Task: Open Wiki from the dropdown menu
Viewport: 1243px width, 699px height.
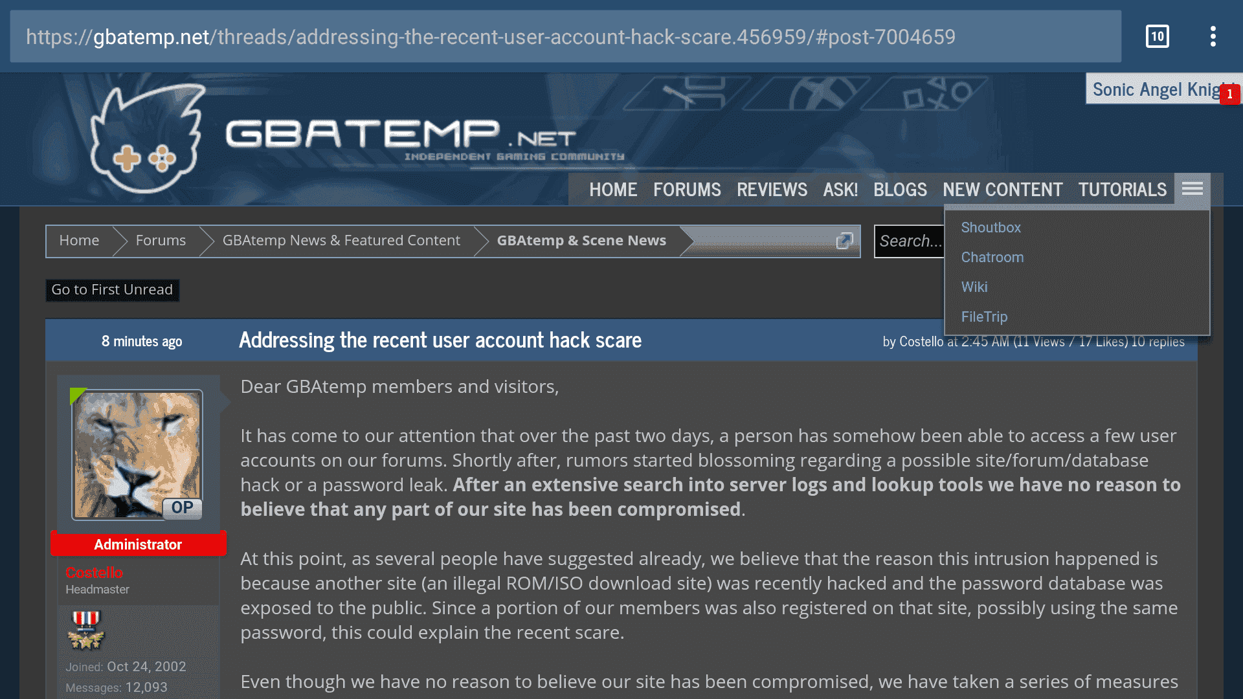Action: [974, 287]
